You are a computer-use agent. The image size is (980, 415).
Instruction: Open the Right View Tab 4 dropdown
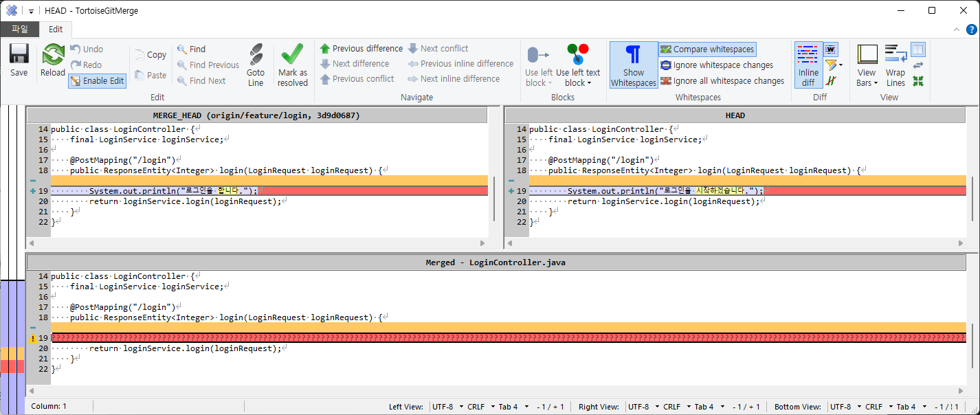coord(709,407)
